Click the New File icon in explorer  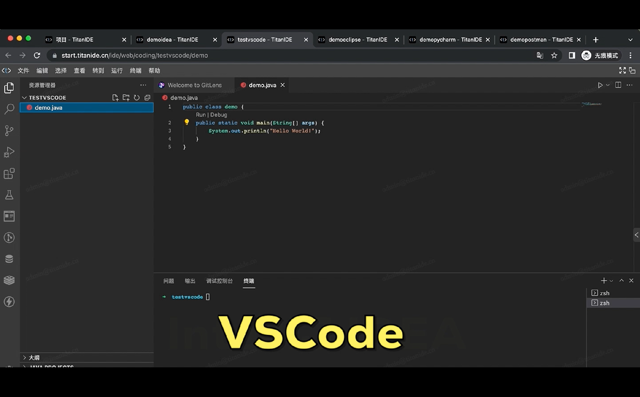(x=115, y=98)
